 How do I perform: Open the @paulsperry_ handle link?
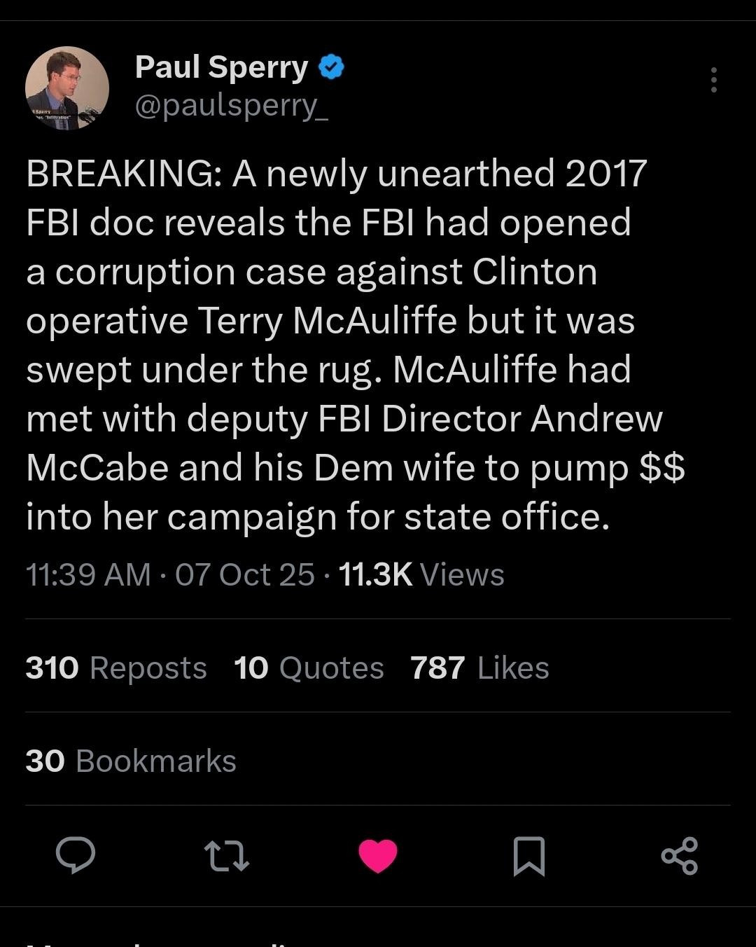tap(231, 105)
